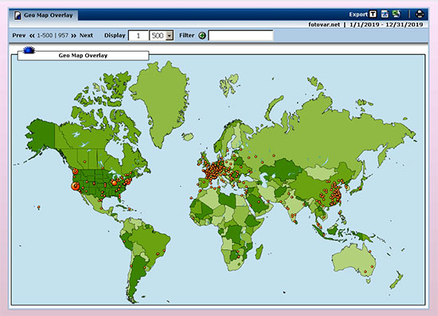Export report as text using T icon
The height and width of the screenshot is (316, 438).
coord(373,14)
